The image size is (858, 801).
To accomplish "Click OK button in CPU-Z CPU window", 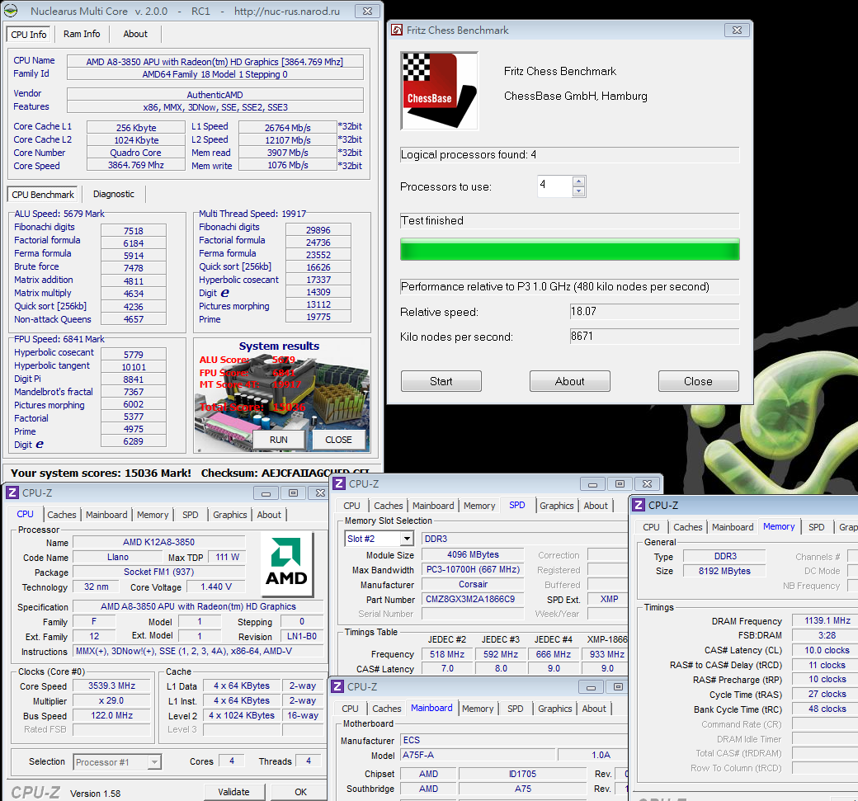I will point(300,792).
